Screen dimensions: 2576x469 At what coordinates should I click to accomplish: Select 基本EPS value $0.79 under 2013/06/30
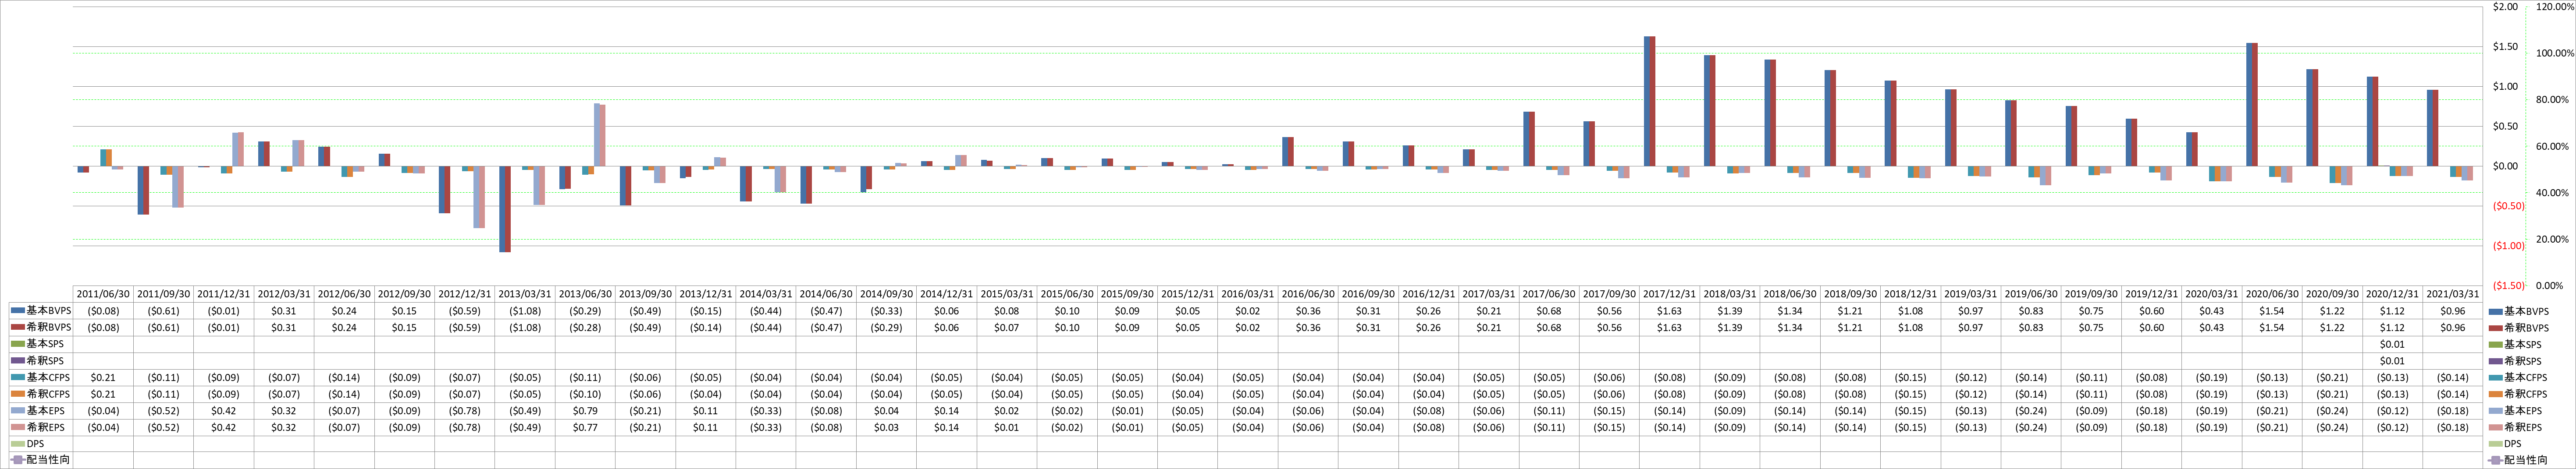tap(585, 410)
